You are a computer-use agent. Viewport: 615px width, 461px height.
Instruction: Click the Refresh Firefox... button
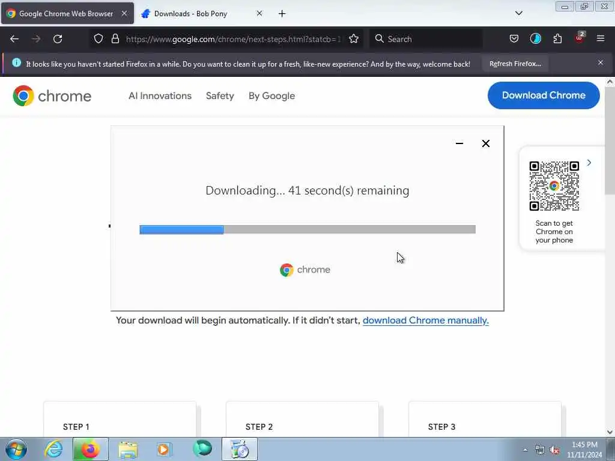coord(515,64)
